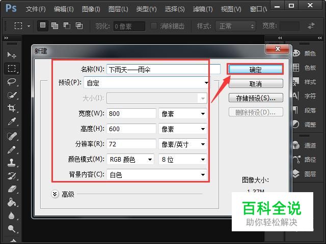
Task: Open the Type 类型(Y) menu
Action: (x=146, y=9)
